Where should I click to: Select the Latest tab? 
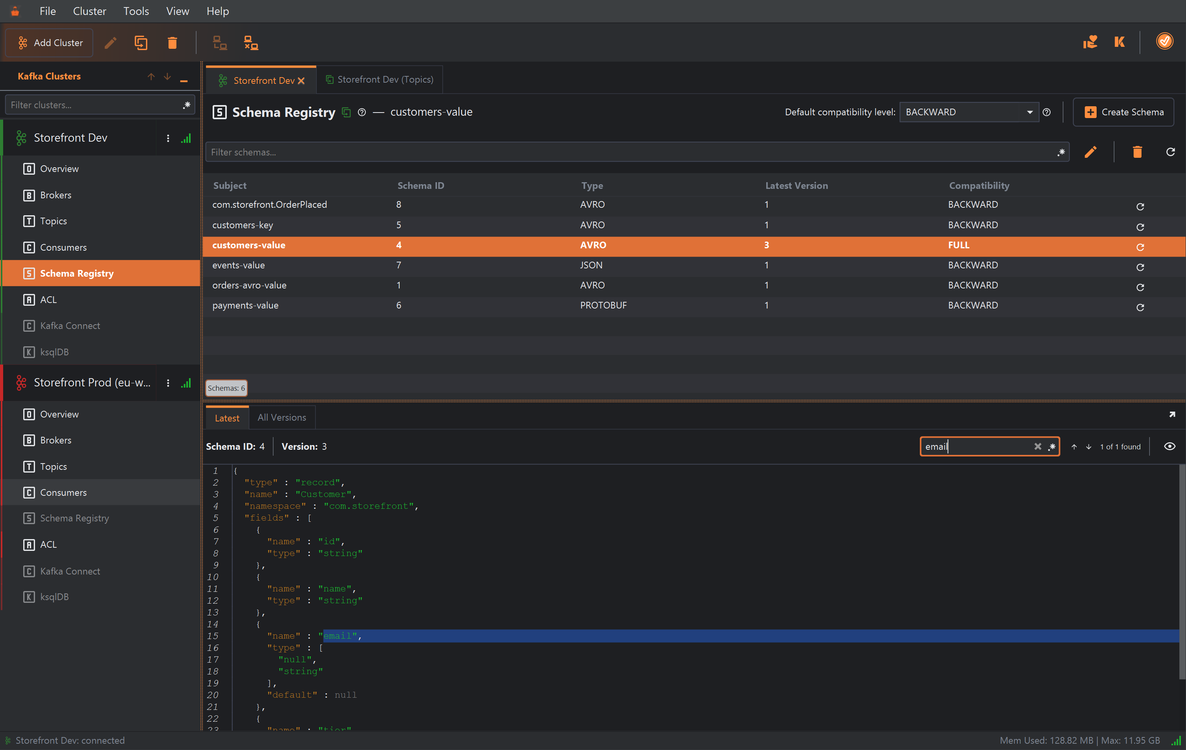(x=227, y=418)
